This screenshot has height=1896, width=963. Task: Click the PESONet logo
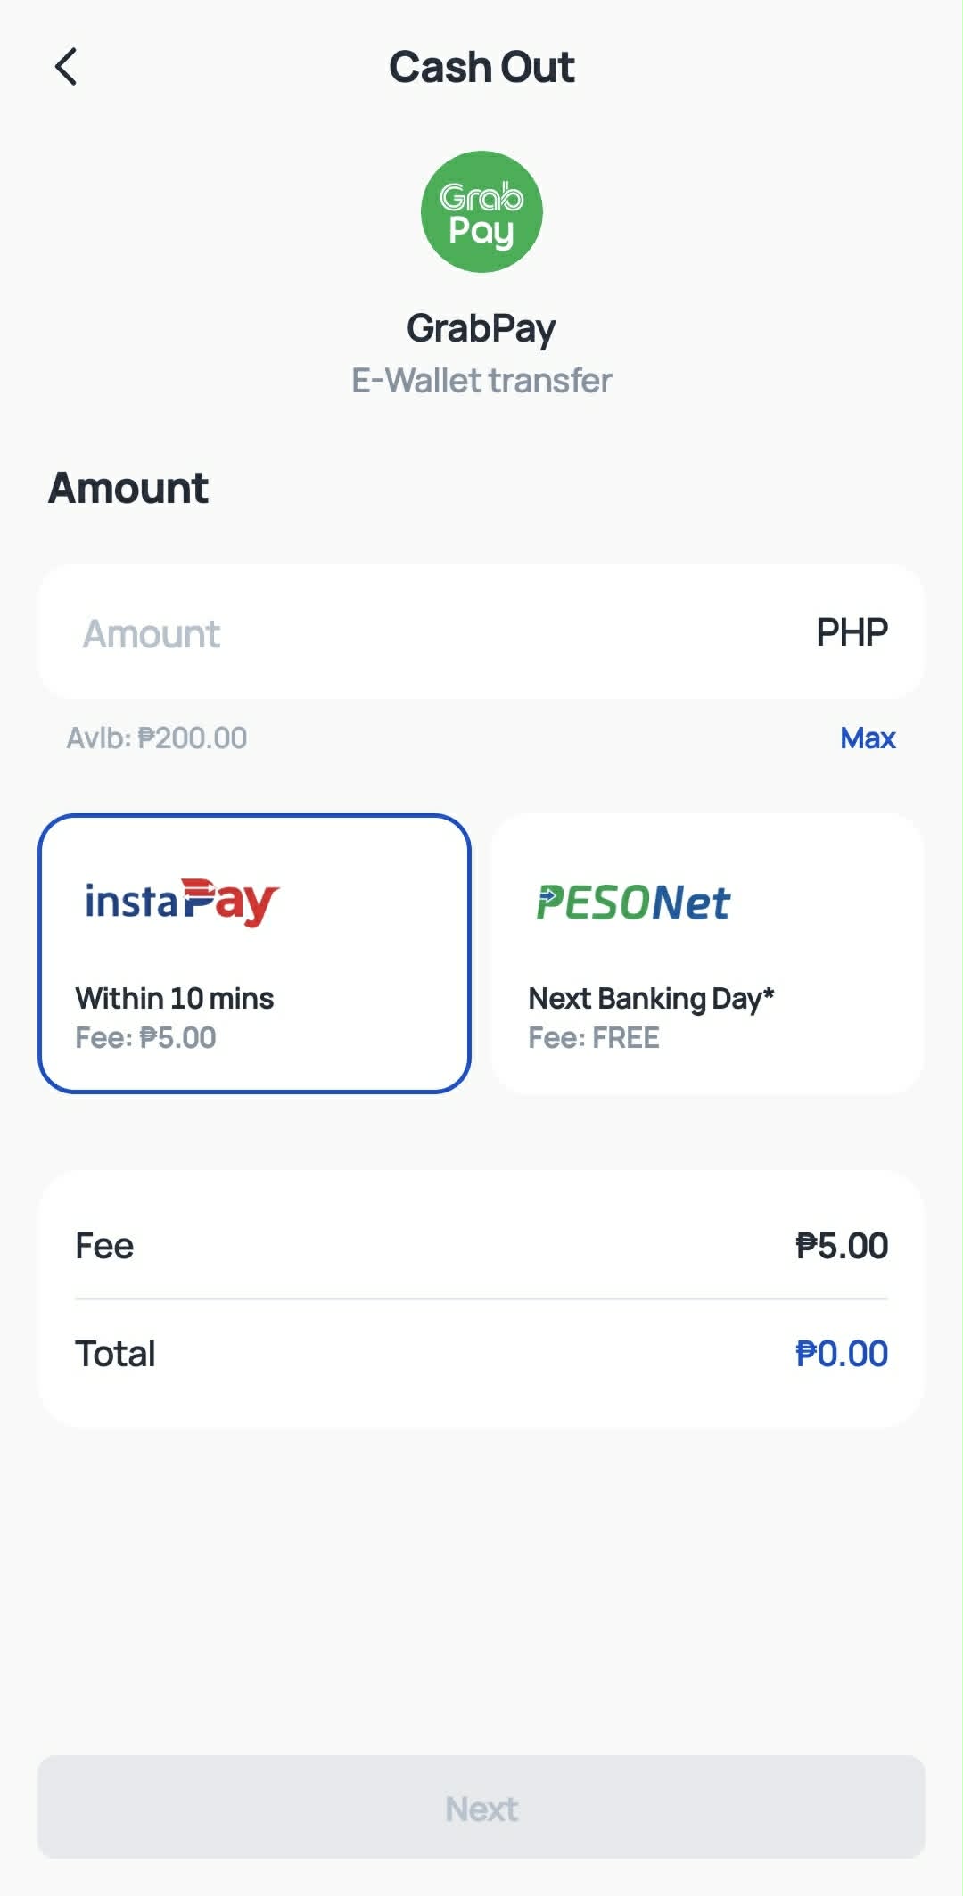(633, 903)
